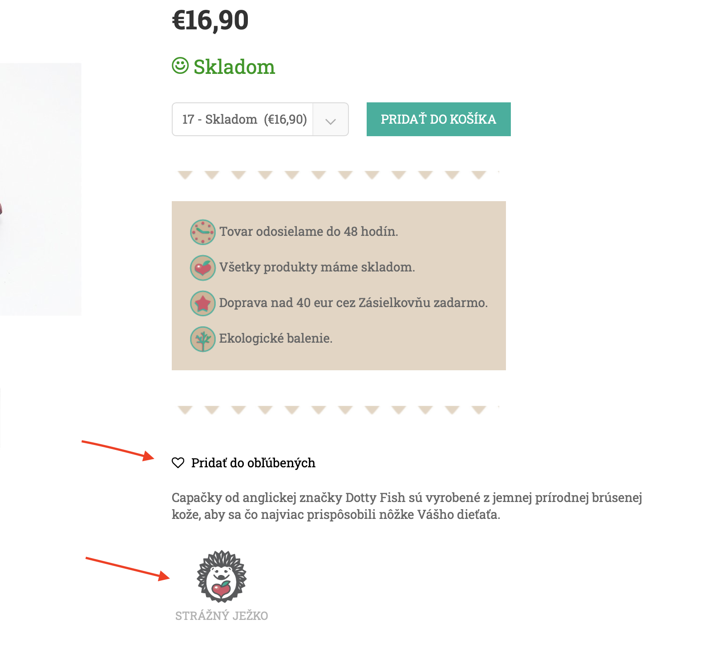This screenshot has width=728, height=672.
Task: Click the smiley face stock icon
Action: pos(180,65)
